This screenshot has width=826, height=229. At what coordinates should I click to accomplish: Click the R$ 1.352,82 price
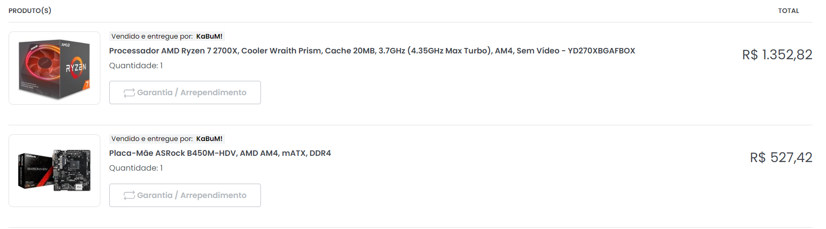tap(777, 55)
